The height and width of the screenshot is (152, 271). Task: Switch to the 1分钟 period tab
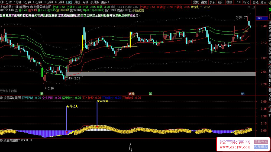[x=17, y=2]
